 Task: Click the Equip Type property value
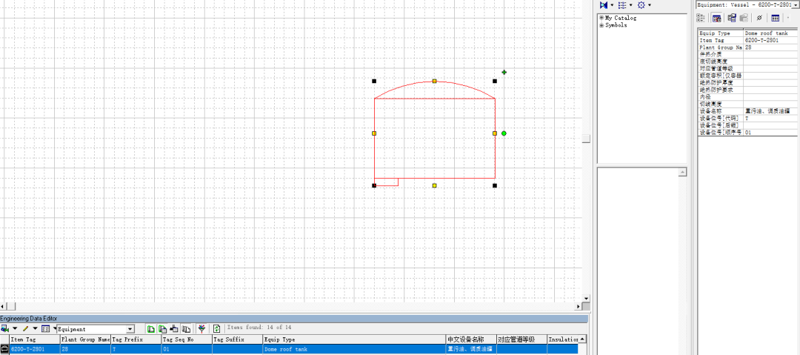771,33
